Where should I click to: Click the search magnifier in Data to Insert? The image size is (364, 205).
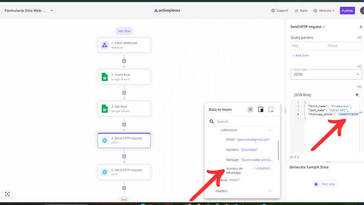point(212,122)
